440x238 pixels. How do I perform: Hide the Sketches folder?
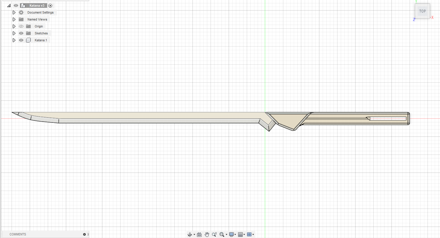(x=21, y=33)
